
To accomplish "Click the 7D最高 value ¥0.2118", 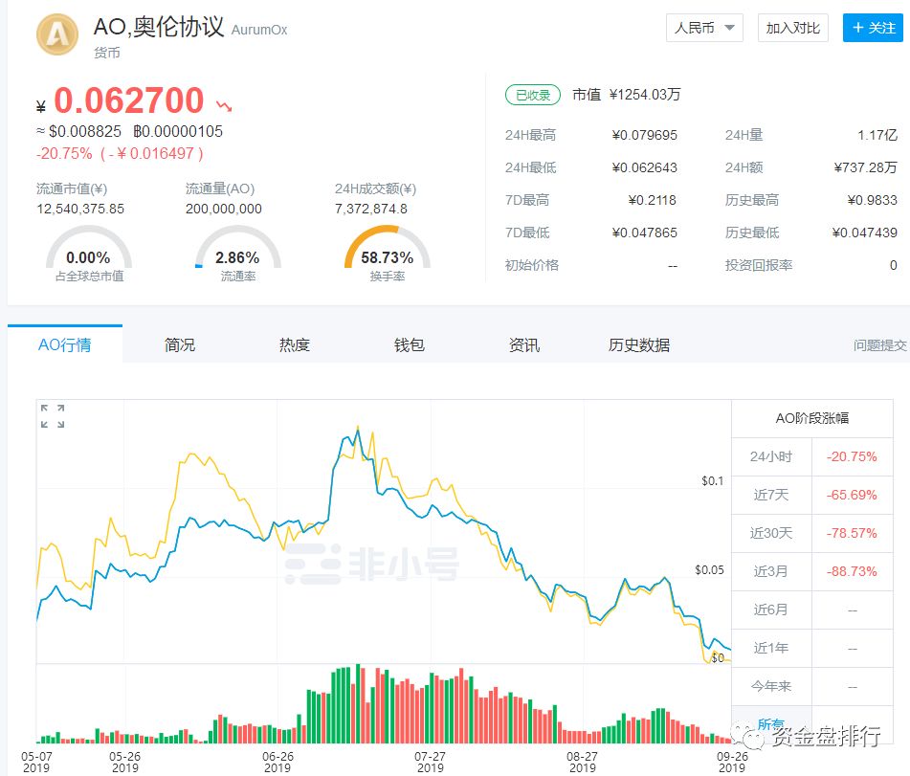I will pyautogui.click(x=653, y=200).
